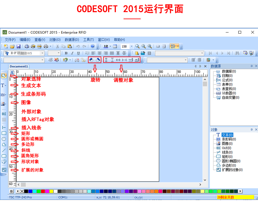Click the vertical scrollbar down arrow
Image resolution: width=258 pixels, height=203 pixels.
[x=205, y=180]
